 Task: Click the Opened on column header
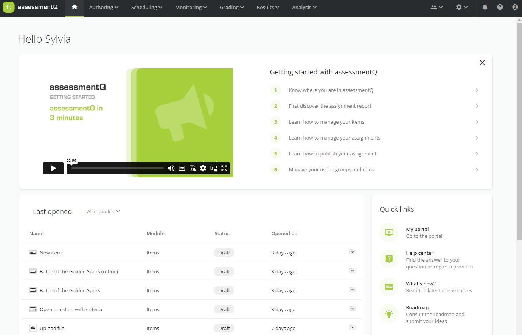click(x=284, y=234)
